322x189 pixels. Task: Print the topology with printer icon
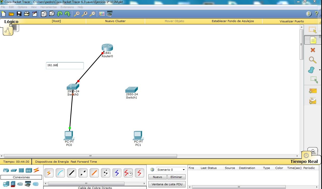(27, 14)
